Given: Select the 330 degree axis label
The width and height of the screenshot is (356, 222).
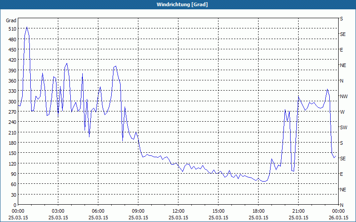Looking at the screenshot, I should 12,91.
